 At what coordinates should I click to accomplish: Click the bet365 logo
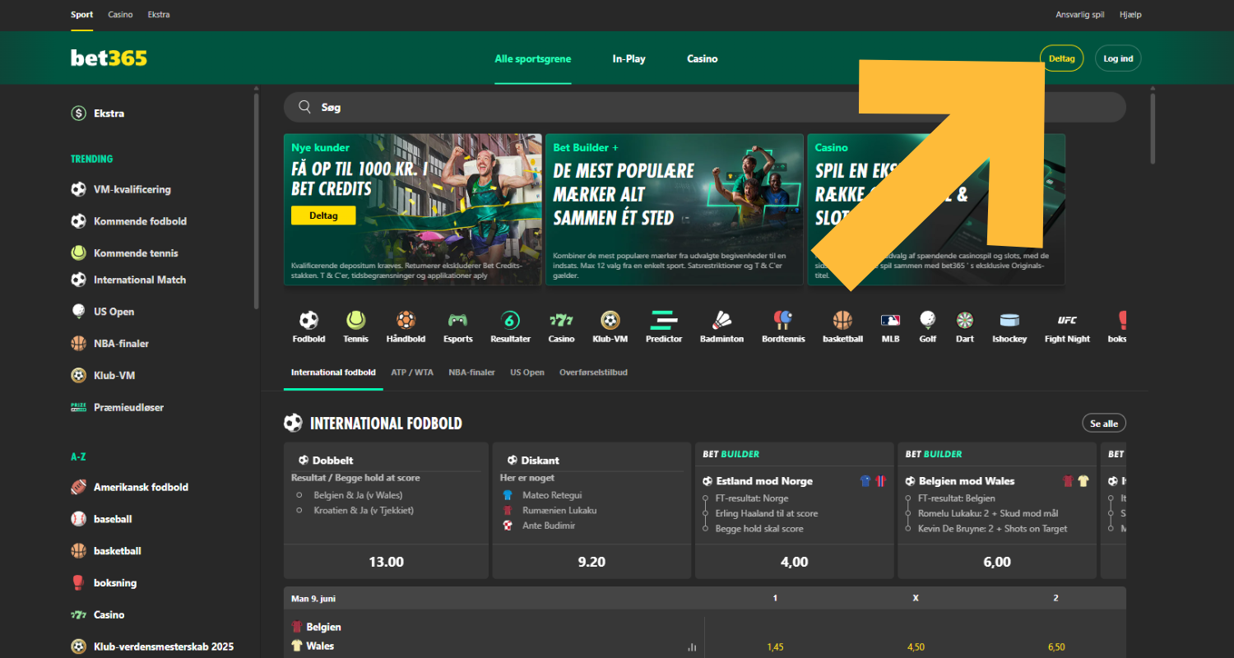109,58
